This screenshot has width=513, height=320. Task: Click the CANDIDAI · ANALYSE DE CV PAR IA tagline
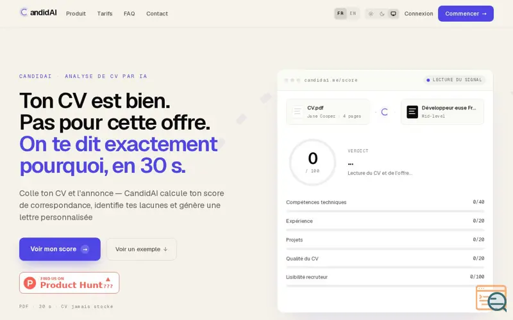pos(83,76)
